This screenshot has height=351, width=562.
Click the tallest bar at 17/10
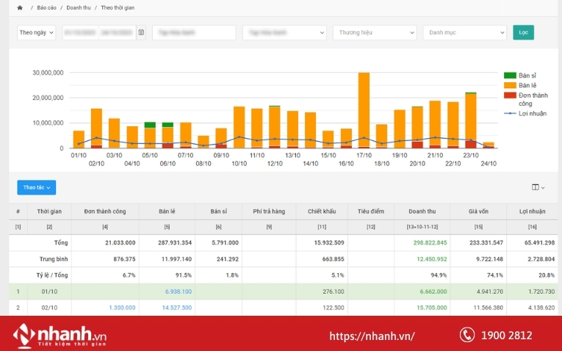click(364, 110)
